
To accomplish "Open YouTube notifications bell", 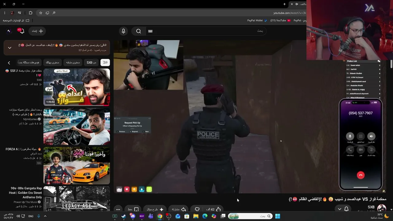I will pyautogui.click(x=21, y=31).
